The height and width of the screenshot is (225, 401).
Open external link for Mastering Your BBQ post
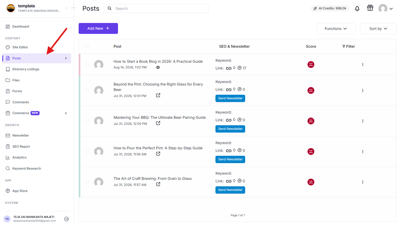pyautogui.click(x=158, y=123)
